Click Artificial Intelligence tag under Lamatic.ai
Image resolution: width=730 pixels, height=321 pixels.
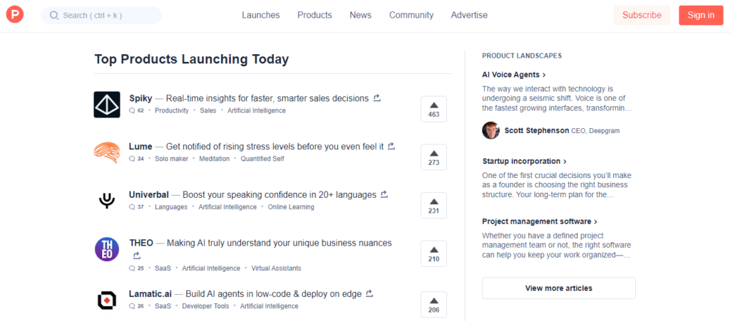[269, 306]
